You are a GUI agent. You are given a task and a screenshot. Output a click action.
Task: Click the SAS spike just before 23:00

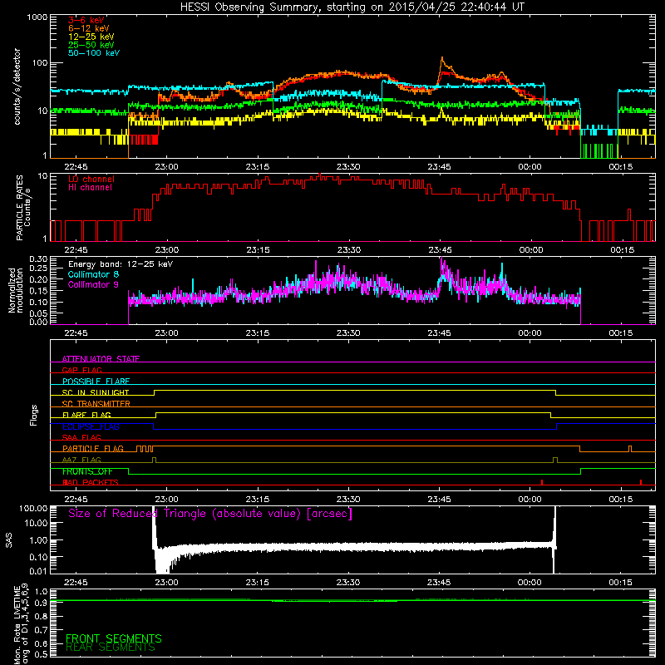(155, 526)
